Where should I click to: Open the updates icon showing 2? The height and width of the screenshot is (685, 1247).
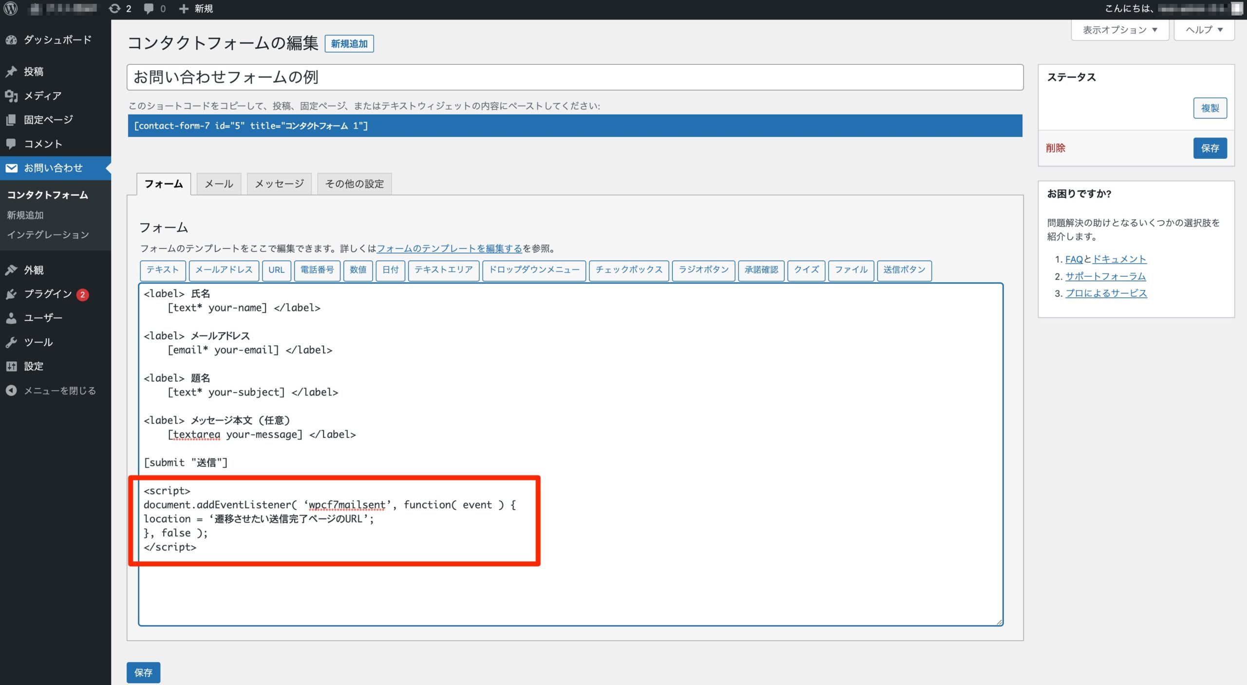tap(120, 8)
